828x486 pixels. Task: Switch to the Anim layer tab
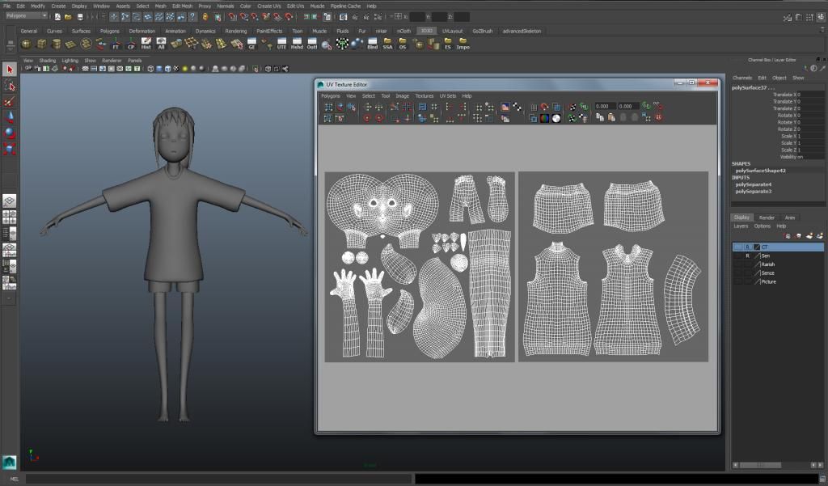(x=790, y=218)
